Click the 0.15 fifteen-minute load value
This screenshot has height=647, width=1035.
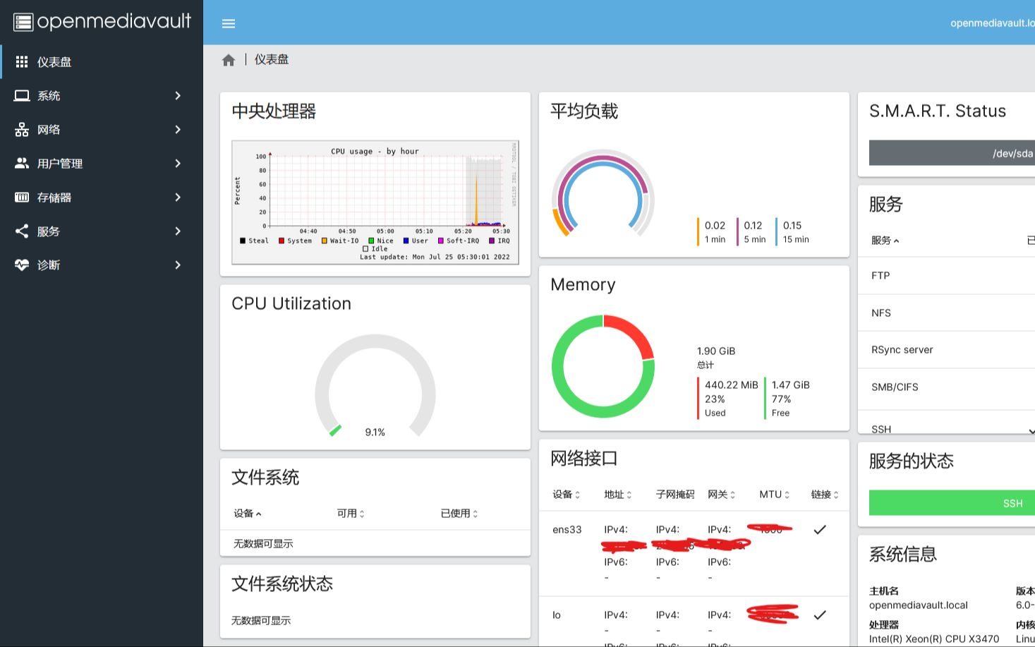pos(792,225)
